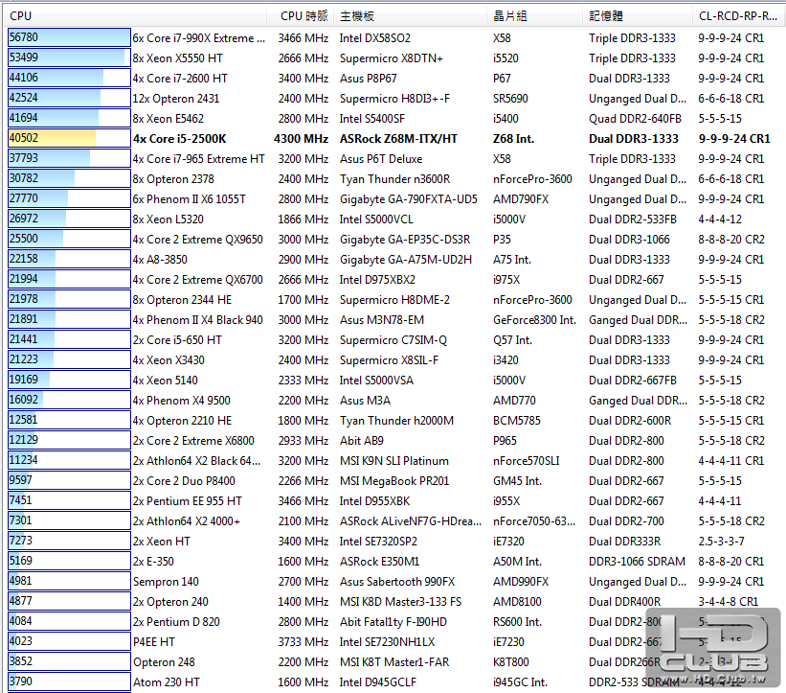Click clock cell 4300 MHz

pyautogui.click(x=301, y=138)
